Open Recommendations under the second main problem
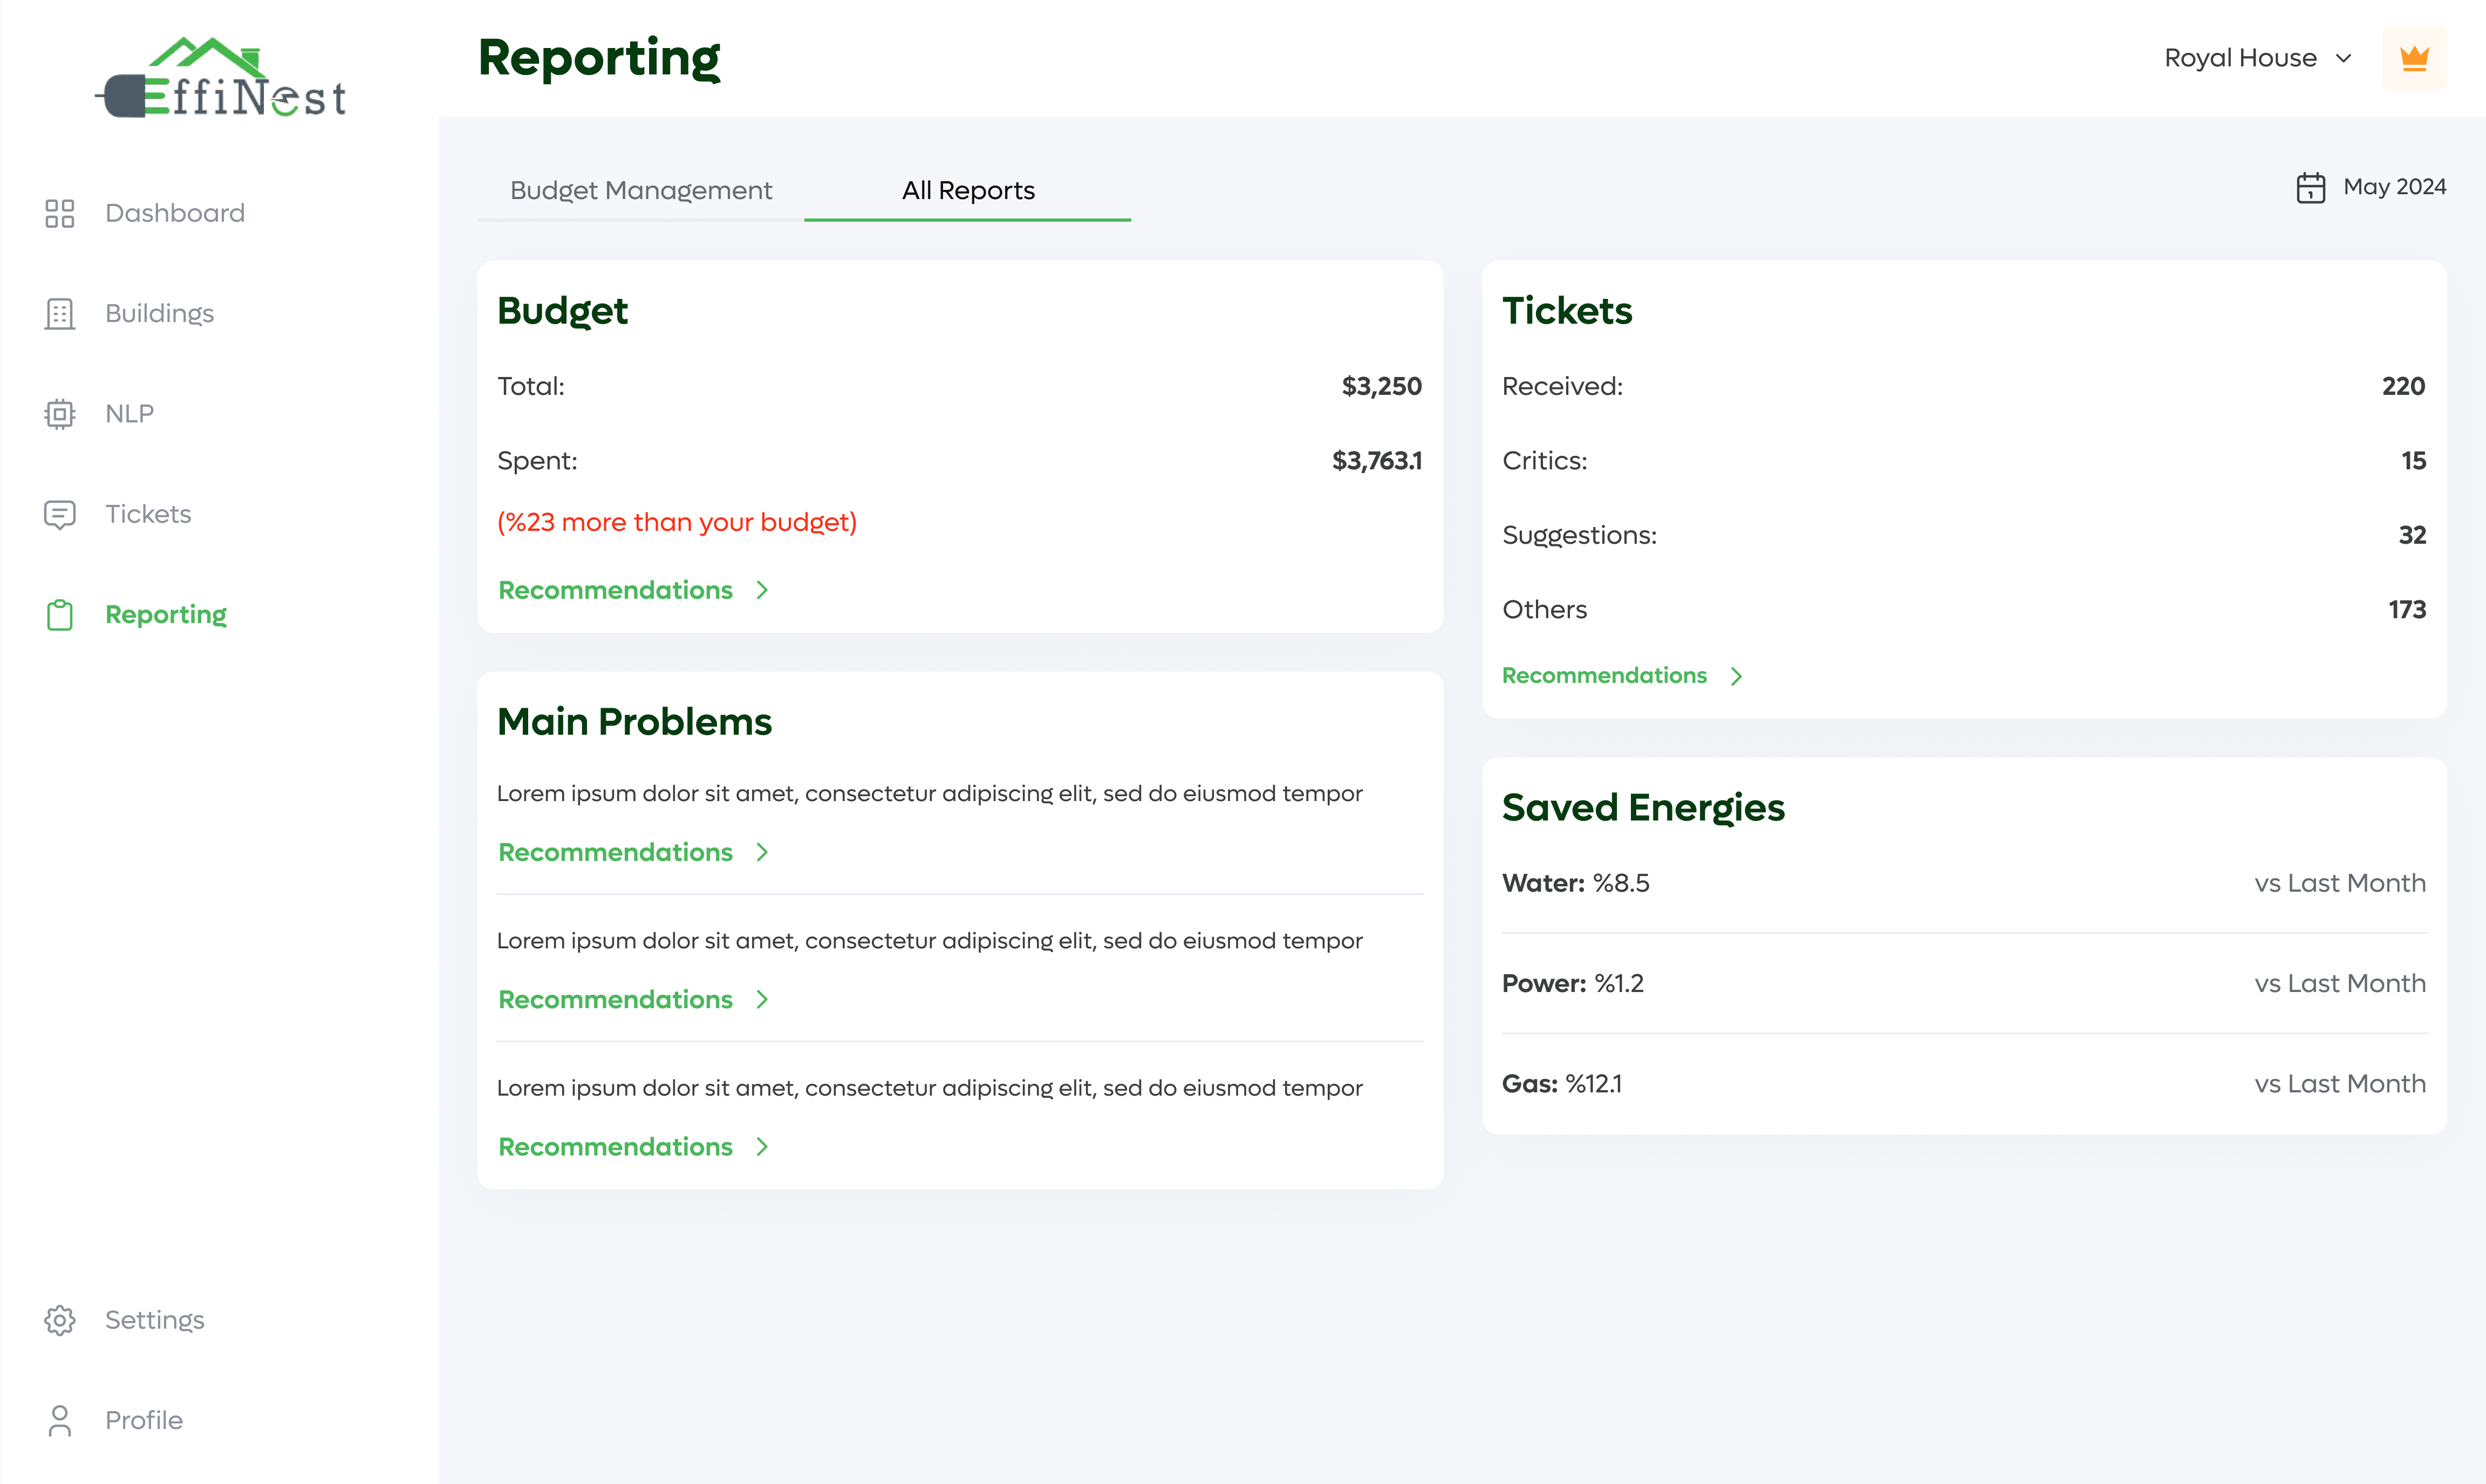Screen dimensions: 2486x1484 (x=615, y=1000)
